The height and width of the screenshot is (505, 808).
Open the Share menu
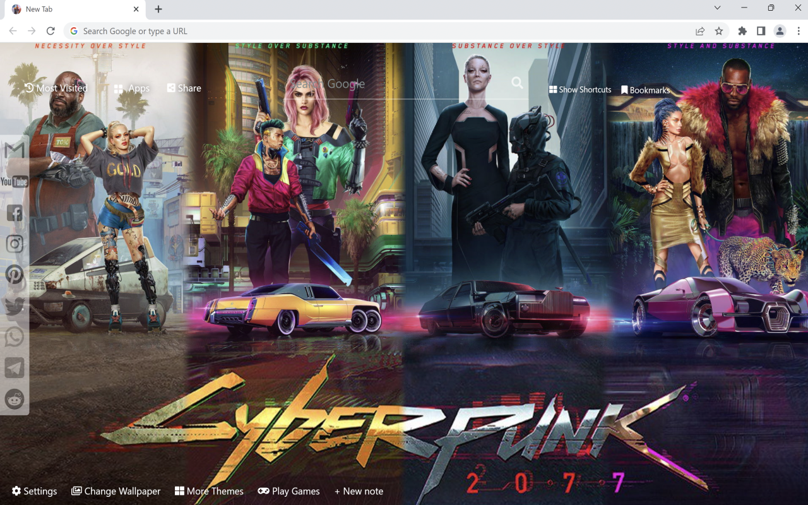click(184, 88)
